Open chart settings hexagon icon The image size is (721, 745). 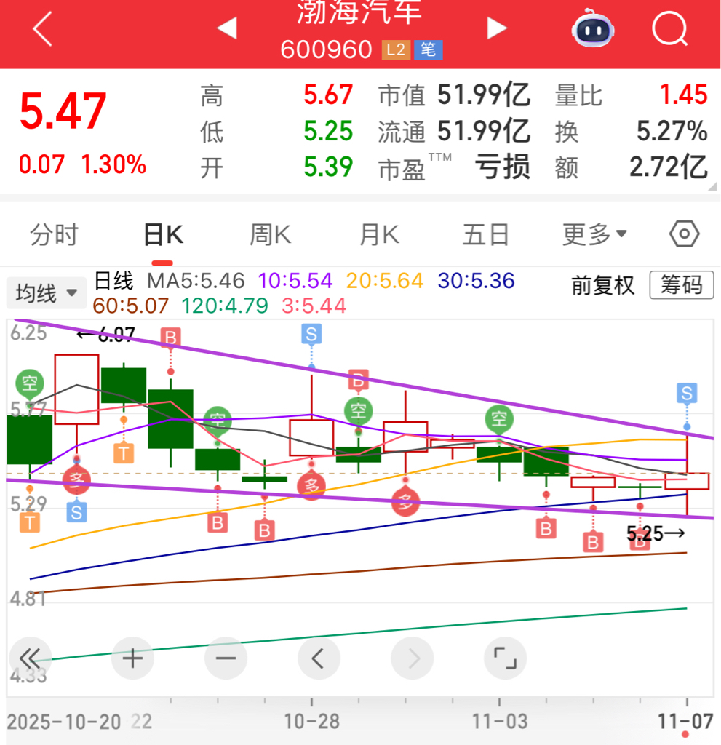(684, 234)
